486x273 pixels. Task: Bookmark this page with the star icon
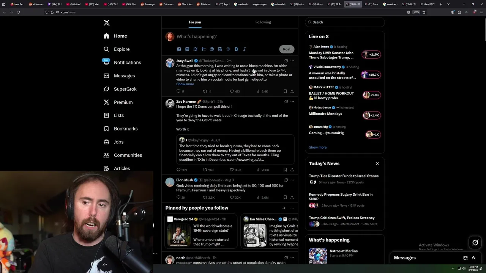[x=424, y=12]
